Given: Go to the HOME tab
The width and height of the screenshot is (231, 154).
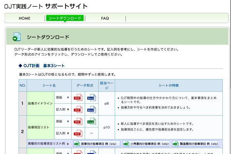Looking at the screenshot, I should 24,18.
